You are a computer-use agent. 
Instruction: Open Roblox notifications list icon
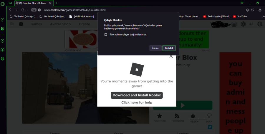pyautogui.click(x=234, y=24)
